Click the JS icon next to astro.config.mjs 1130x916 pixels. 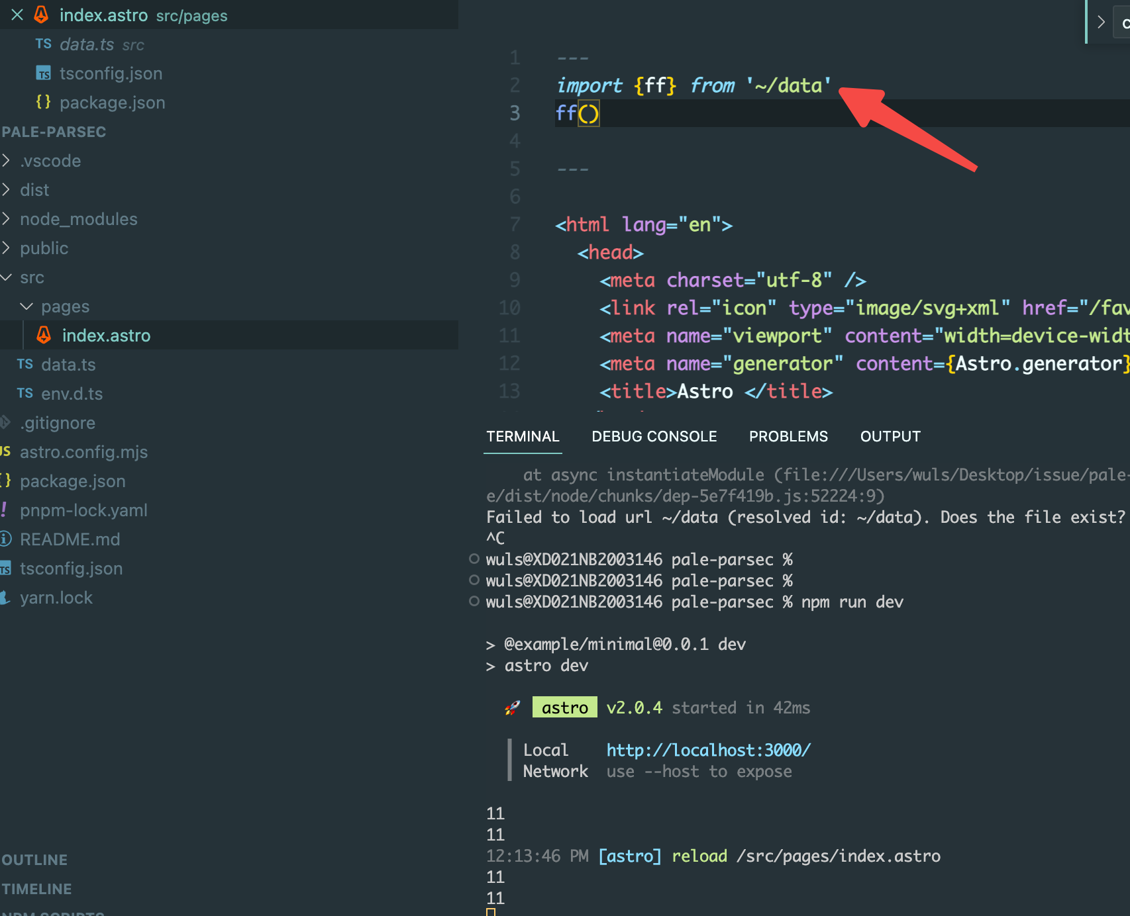(x=5, y=451)
